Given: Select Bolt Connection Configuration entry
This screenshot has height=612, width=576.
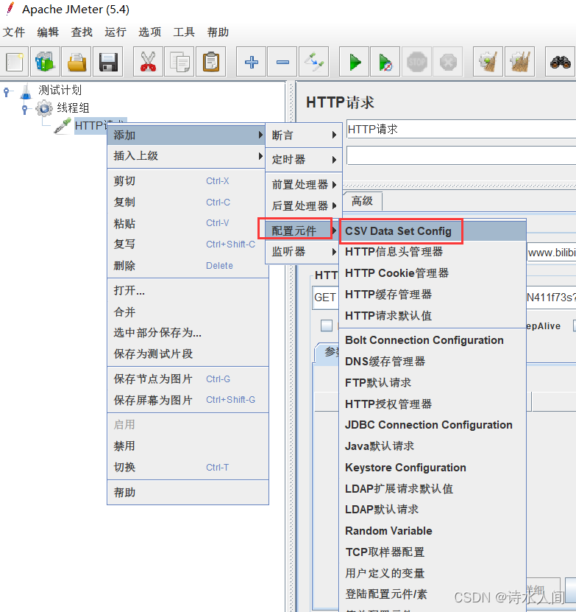Looking at the screenshot, I should coord(433,340).
